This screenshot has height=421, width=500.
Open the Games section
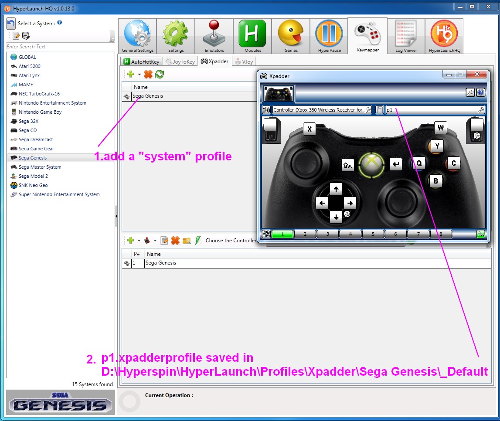tap(290, 36)
